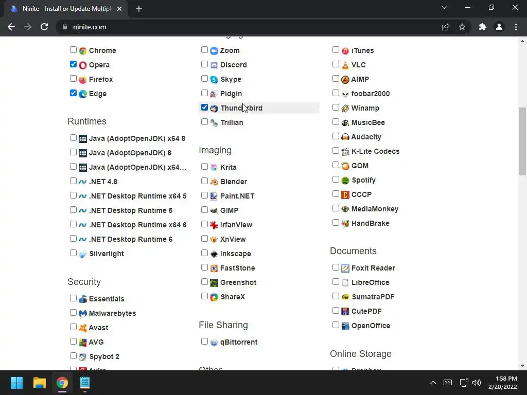
Task: Uncheck the Opera checkbox
Action: point(73,64)
